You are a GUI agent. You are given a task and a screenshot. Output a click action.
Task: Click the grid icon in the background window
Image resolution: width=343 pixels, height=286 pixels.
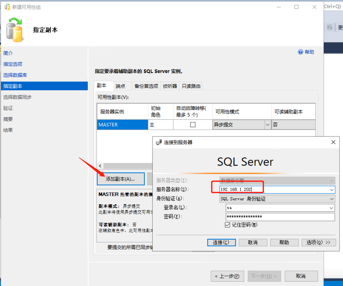point(329,27)
